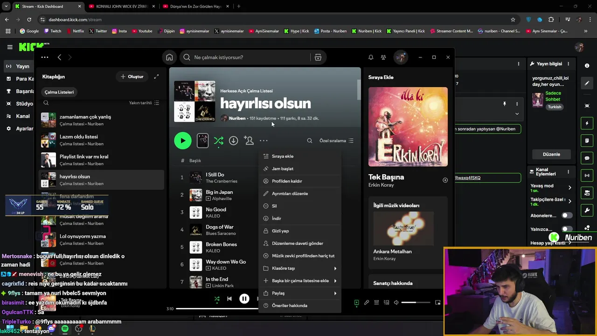Select Sil to delete playlist

pos(300,206)
